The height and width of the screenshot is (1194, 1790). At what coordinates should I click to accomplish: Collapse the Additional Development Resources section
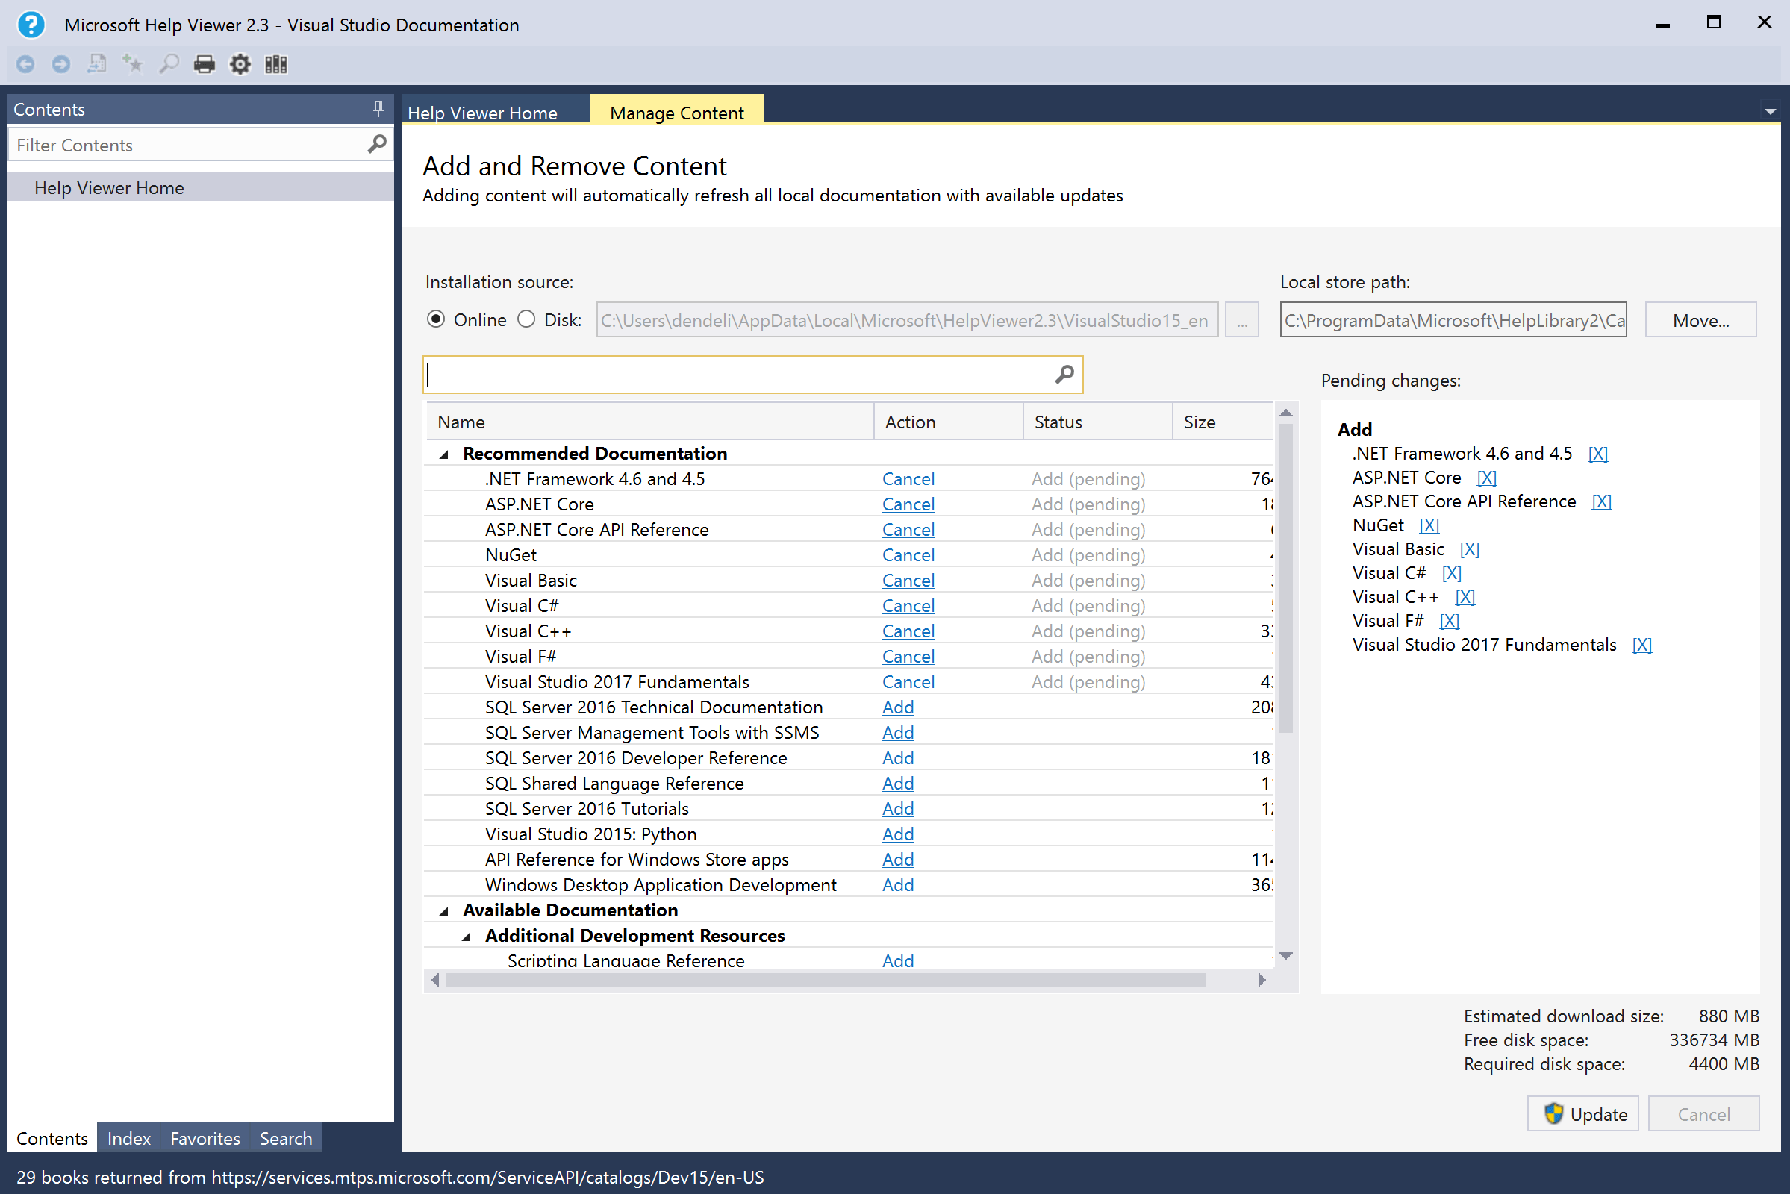468,935
